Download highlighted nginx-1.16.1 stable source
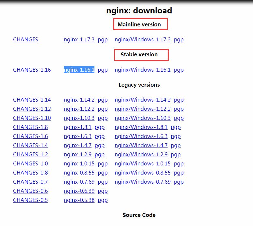Viewport: 253px width, 226px height. 79,70
